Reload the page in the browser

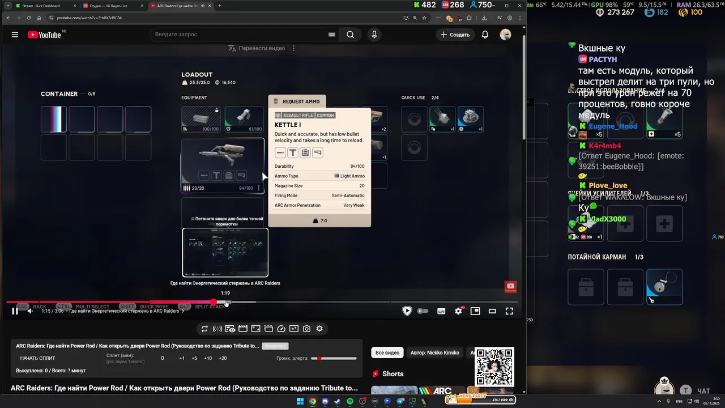coord(29,18)
